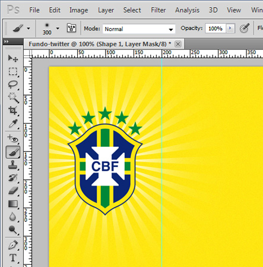Image resolution: width=263 pixels, height=267 pixels.
Task: Select the Horizontal Type tool
Action: [x=13, y=258]
